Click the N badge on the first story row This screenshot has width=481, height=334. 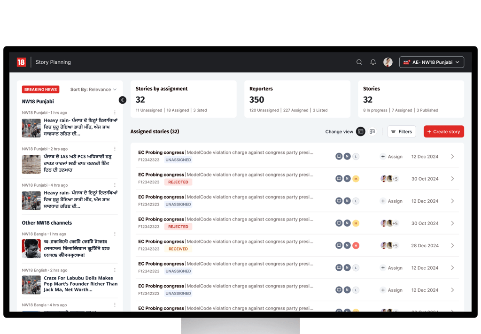tap(347, 156)
